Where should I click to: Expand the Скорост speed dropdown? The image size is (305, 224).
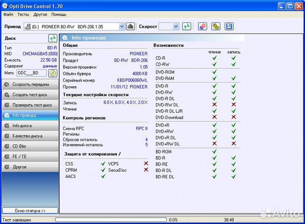point(175,27)
